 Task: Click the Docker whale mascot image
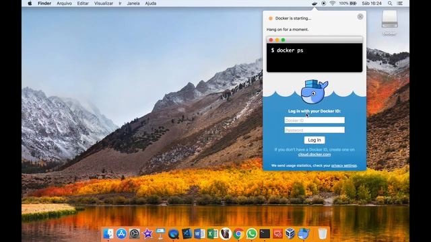coord(314,91)
